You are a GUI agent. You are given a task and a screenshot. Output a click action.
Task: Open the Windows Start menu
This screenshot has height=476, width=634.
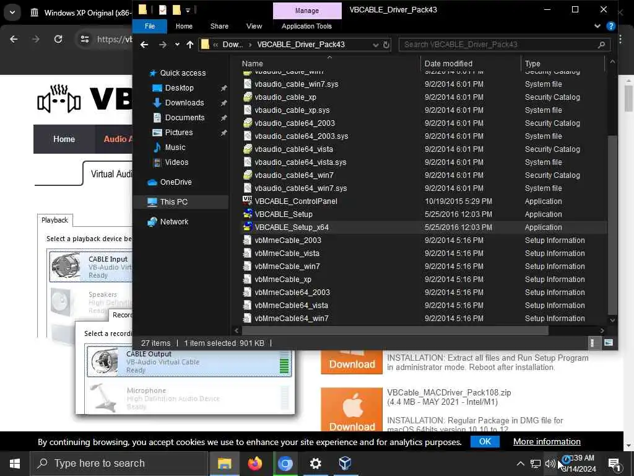15,464
